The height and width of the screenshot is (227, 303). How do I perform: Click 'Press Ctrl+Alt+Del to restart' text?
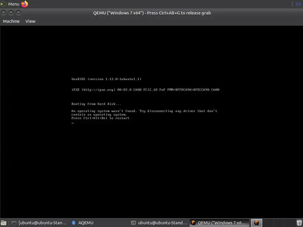coord(100,118)
